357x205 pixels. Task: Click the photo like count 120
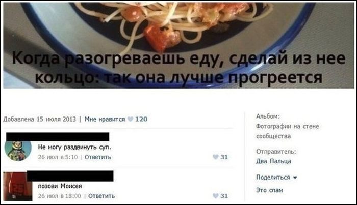[141, 119]
